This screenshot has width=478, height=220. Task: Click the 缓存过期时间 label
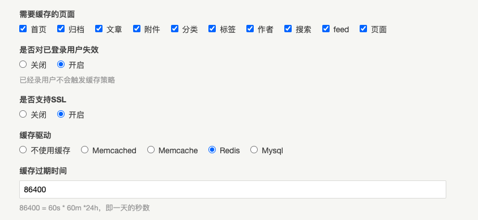[x=43, y=171]
